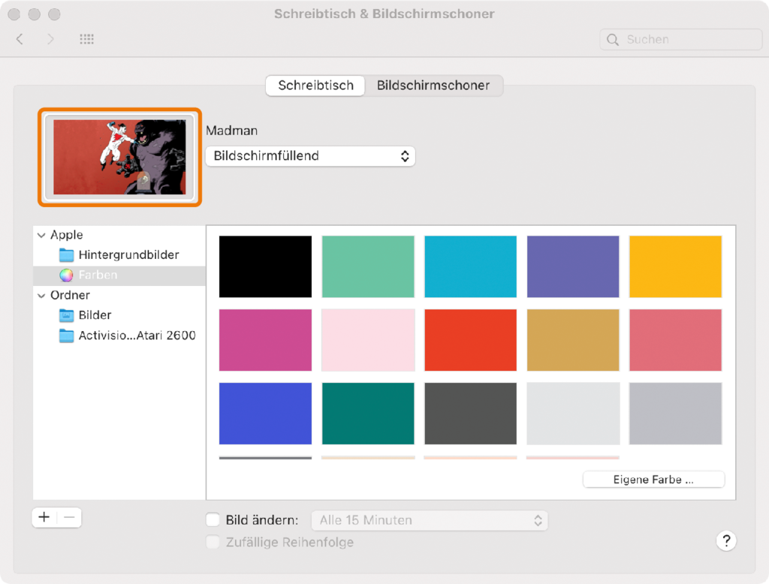
Task: Toggle Zufällige Reihenfolge checkbox
Action: pyautogui.click(x=213, y=542)
